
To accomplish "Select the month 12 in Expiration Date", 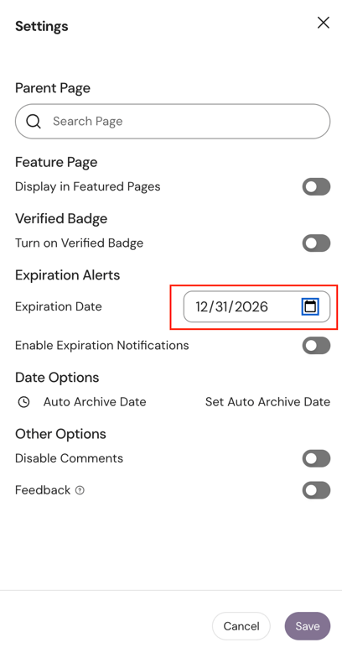I will click(201, 307).
